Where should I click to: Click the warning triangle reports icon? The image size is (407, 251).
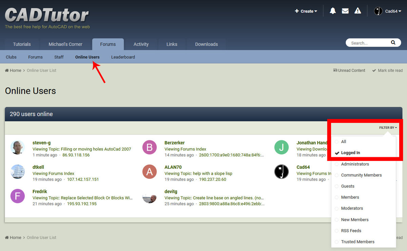[x=358, y=11]
